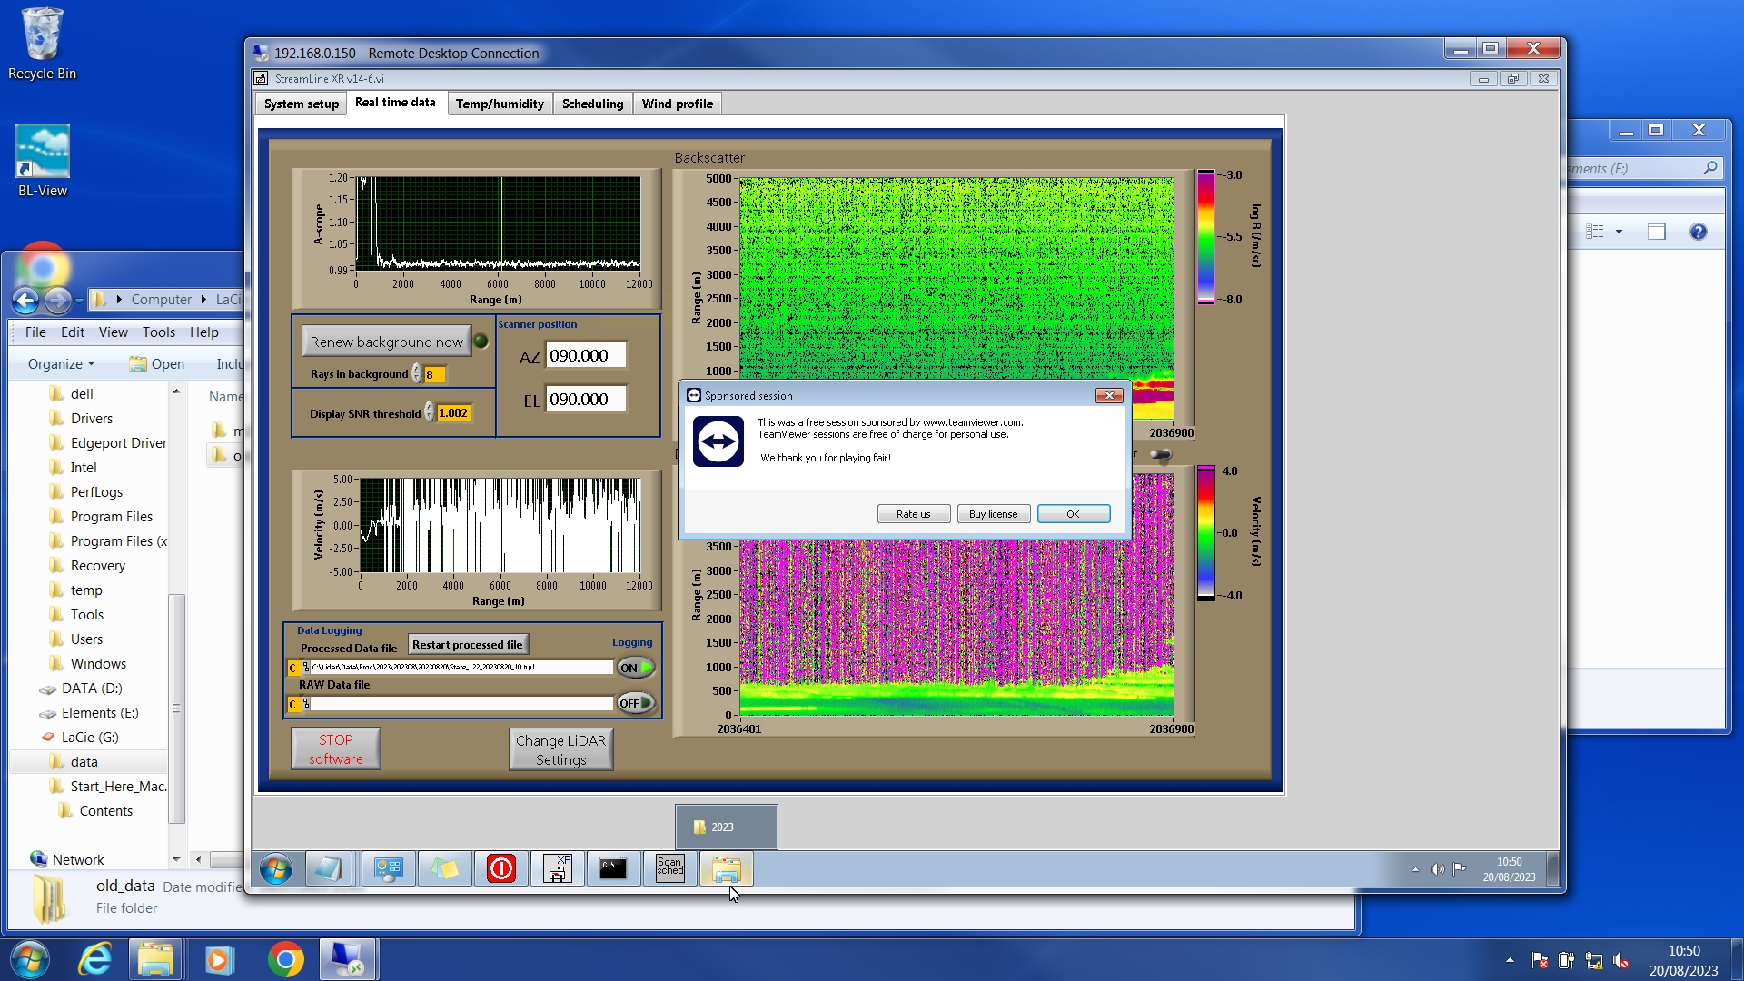Toggle Processed Data logging ON switch
This screenshot has width=1744, height=981.
pyautogui.click(x=636, y=668)
